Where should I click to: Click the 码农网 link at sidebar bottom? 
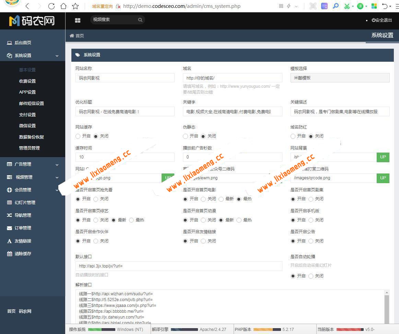coord(25,311)
